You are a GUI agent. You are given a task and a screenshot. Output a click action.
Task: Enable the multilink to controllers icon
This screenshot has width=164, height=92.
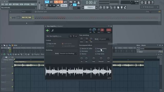75,5
